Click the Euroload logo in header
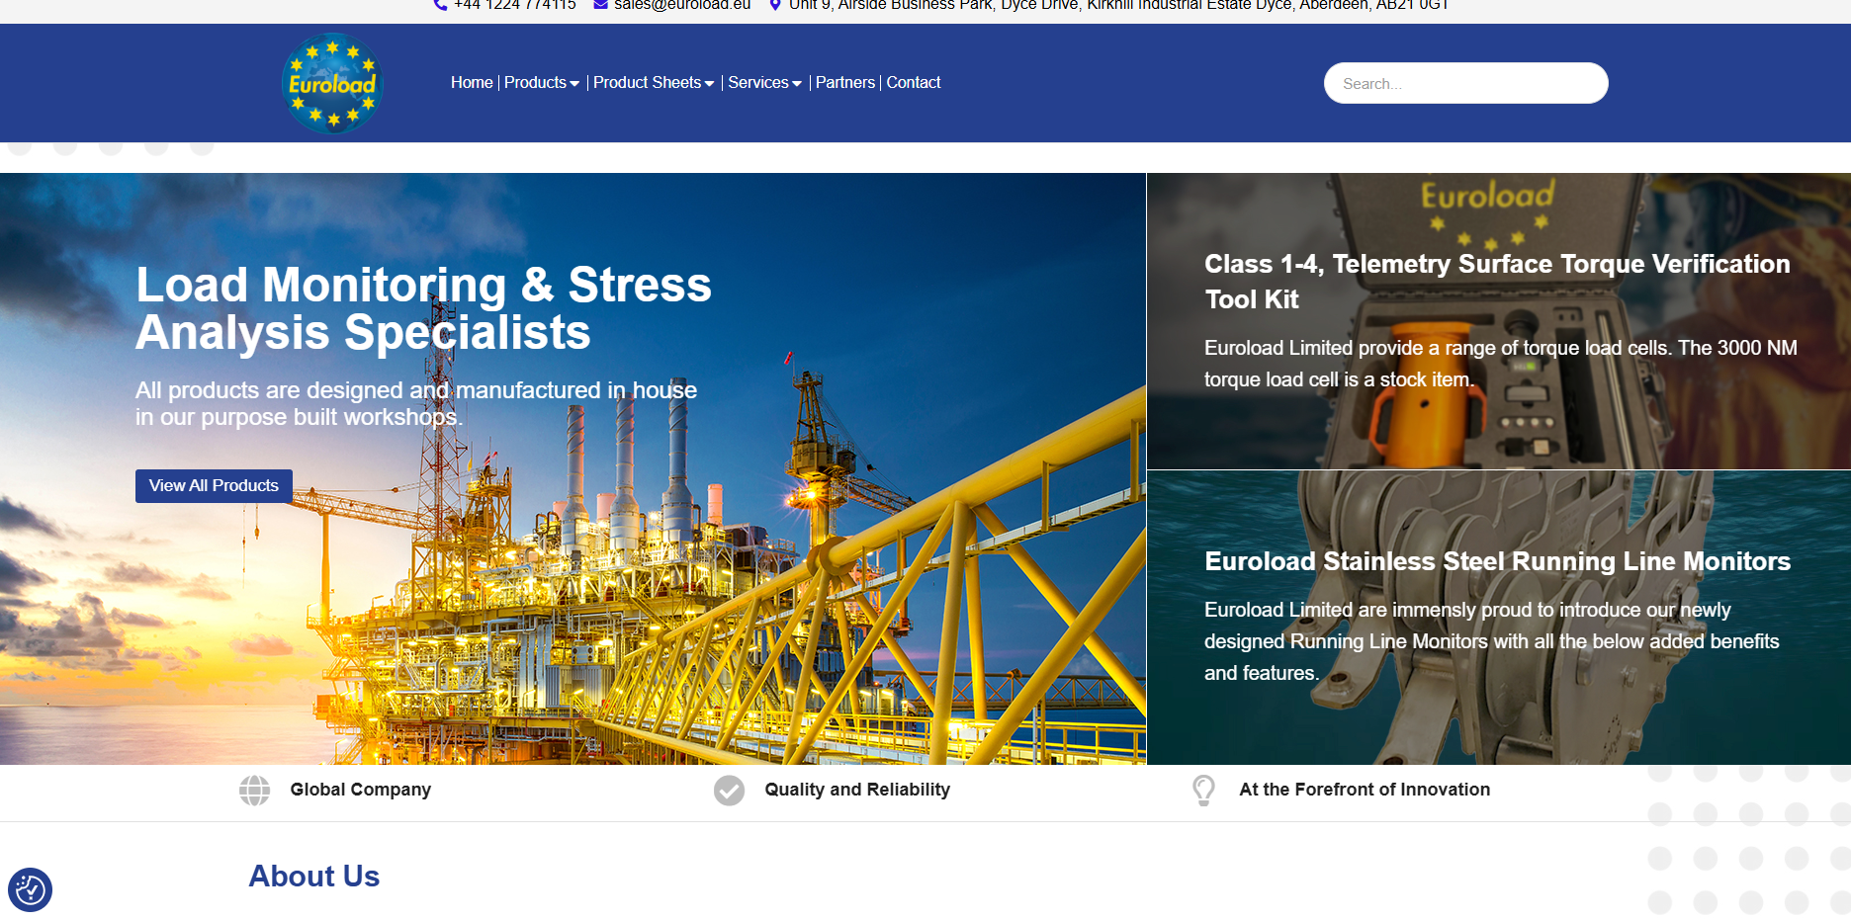The image size is (1851, 921). (x=332, y=84)
